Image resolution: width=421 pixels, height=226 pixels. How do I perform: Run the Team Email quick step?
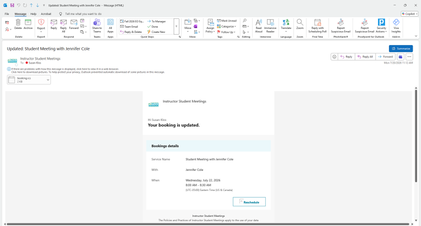coord(129,27)
